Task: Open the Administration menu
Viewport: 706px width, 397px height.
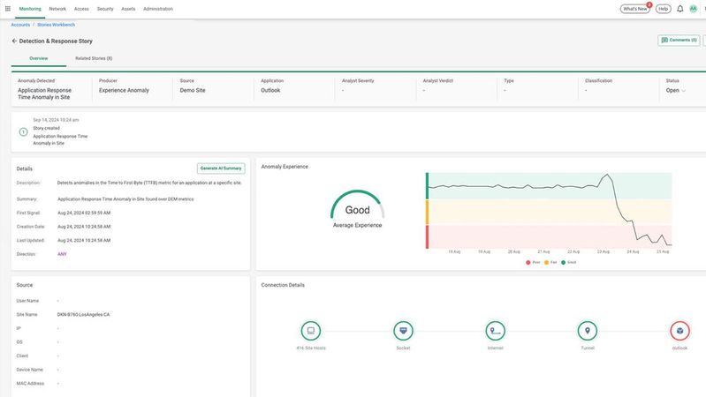Action: (158, 9)
